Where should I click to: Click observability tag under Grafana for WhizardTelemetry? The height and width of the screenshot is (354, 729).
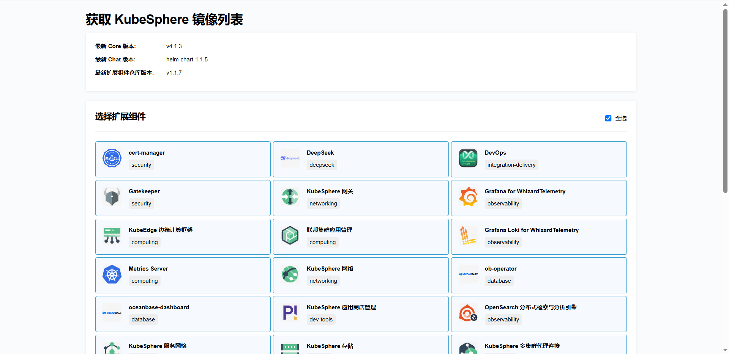point(503,204)
